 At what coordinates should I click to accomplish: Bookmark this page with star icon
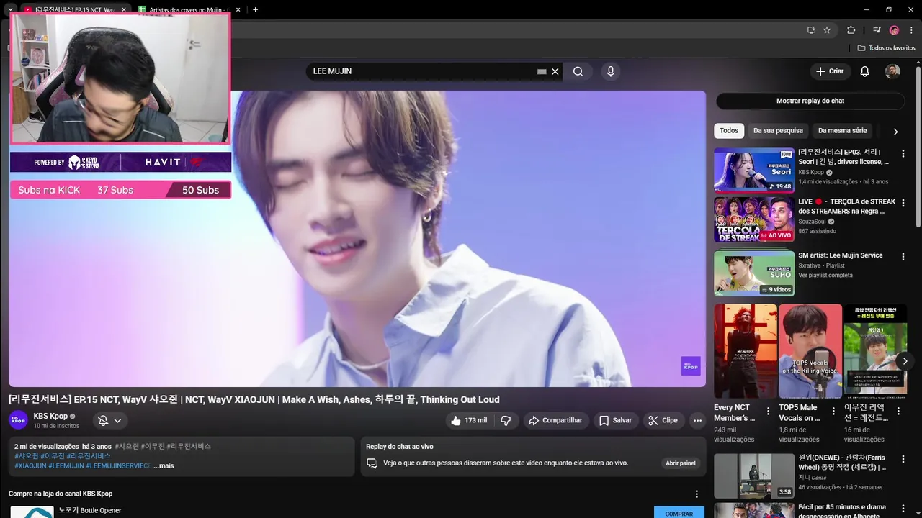pos(827,30)
